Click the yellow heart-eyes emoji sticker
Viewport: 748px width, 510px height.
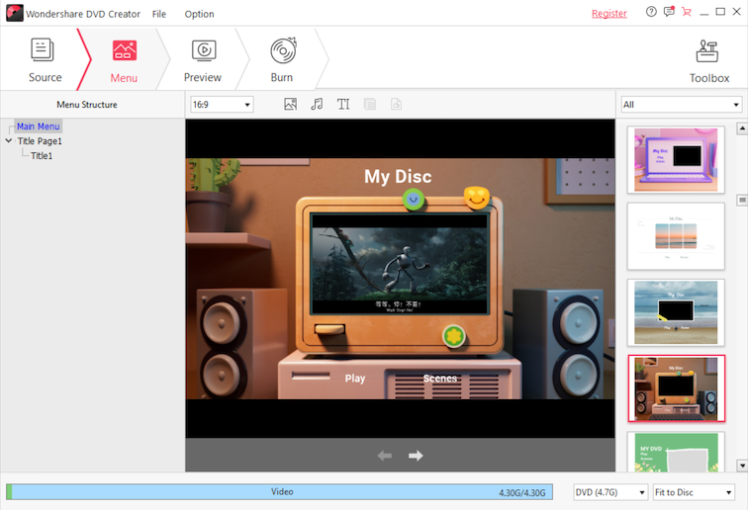click(x=477, y=197)
